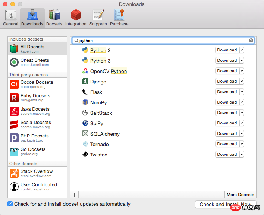The image size is (264, 215).
Task: Download the Python 2 docset
Action: pyautogui.click(x=227, y=50)
